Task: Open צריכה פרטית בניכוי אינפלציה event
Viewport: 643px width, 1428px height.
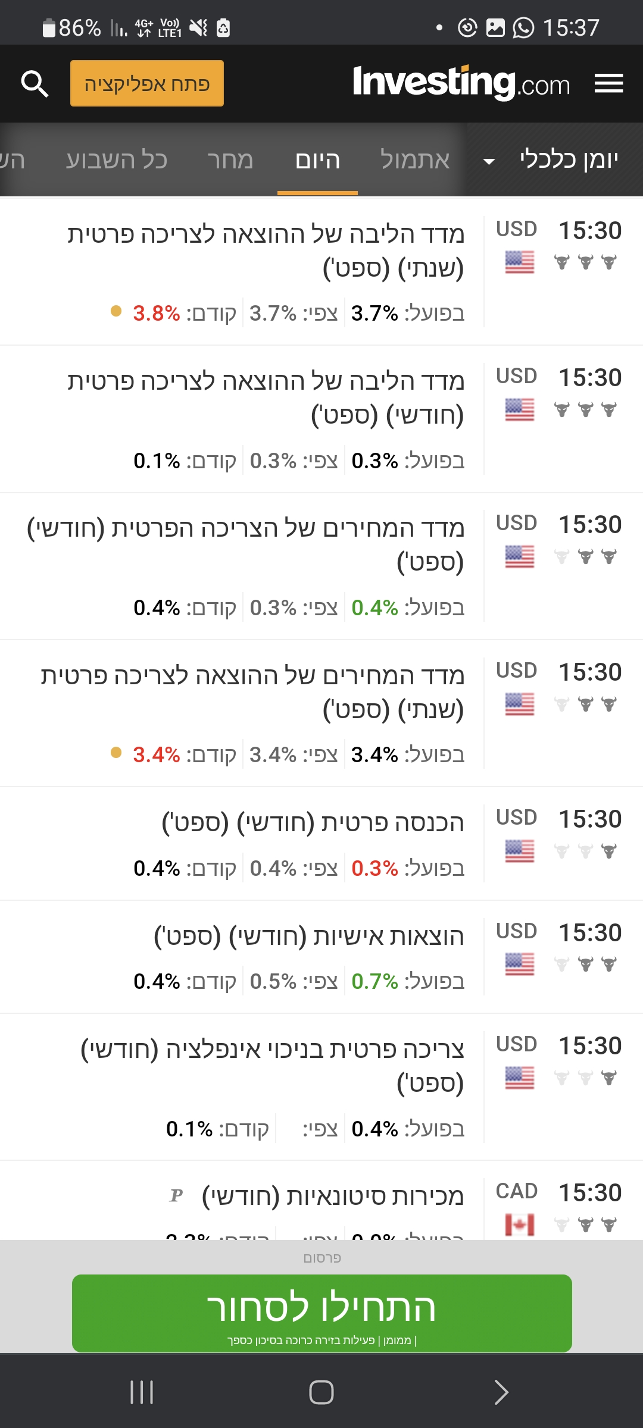Action: [x=272, y=1065]
